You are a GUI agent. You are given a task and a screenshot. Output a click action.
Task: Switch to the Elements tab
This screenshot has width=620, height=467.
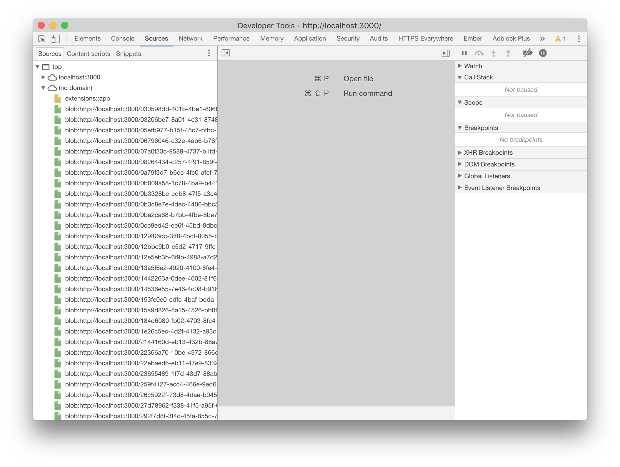click(x=87, y=39)
